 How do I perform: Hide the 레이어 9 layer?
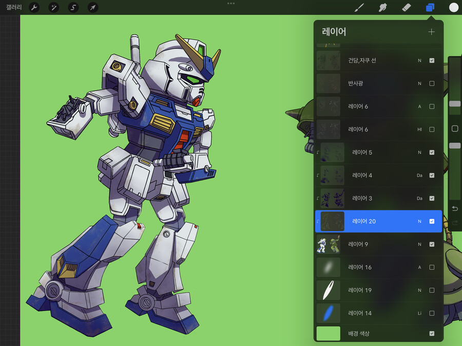(x=432, y=244)
